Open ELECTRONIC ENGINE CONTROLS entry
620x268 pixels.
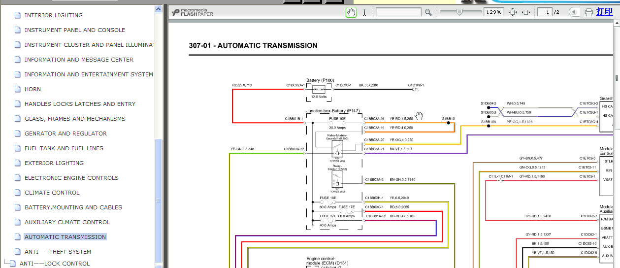pos(71,178)
